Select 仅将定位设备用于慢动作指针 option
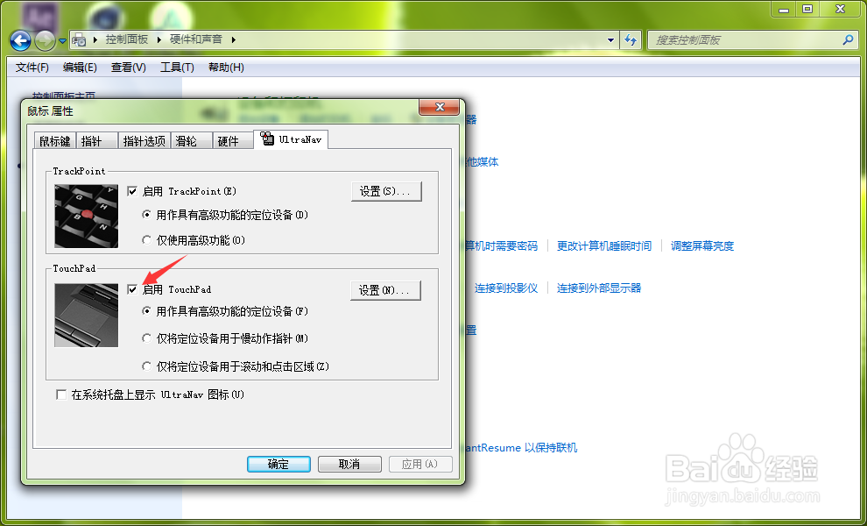 click(146, 338)
